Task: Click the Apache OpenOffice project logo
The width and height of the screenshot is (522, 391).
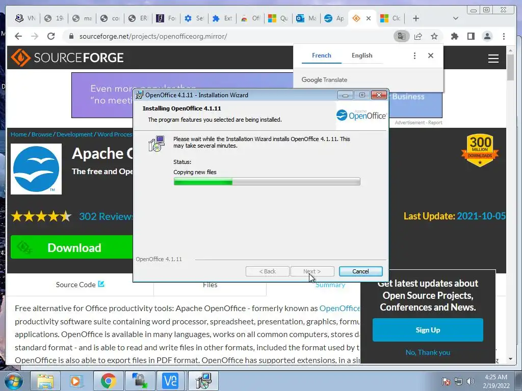Action: click(36, 169)
